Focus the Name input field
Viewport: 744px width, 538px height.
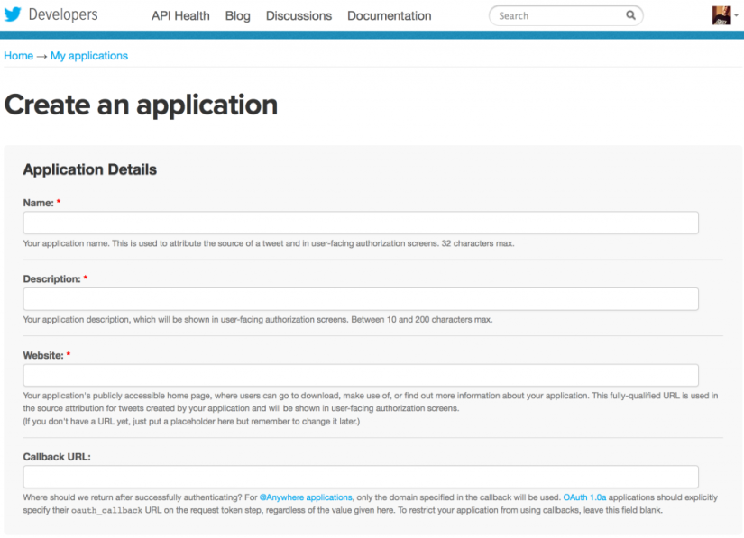[361, 223]
